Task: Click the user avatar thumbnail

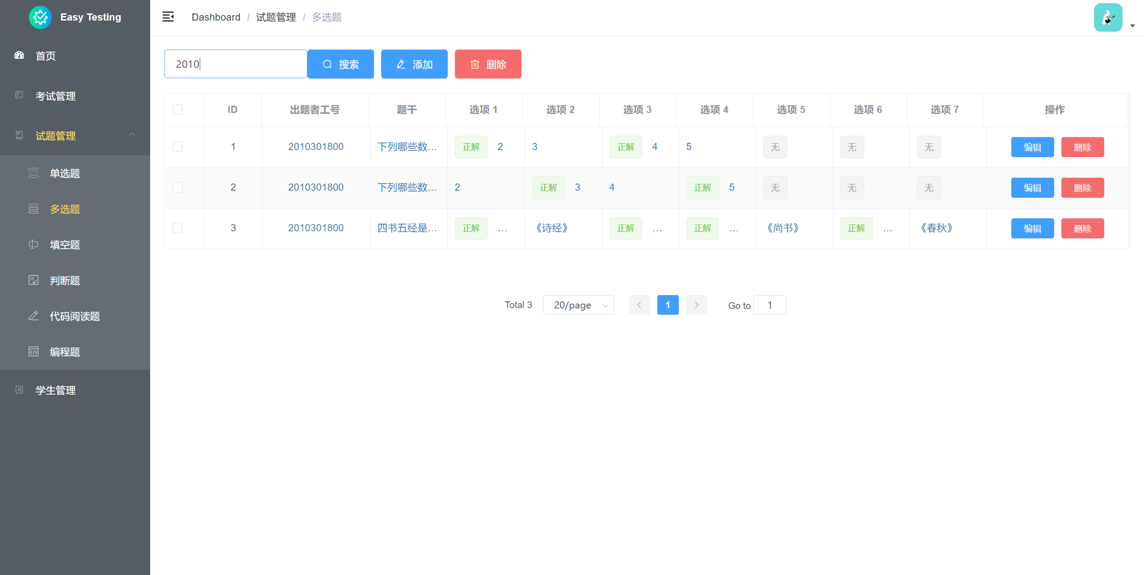Action: [1107, 17]
